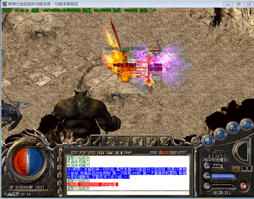This screenshot has width=254, height=199.
Task: Maximize the game window
Action: tap(239, 4)
